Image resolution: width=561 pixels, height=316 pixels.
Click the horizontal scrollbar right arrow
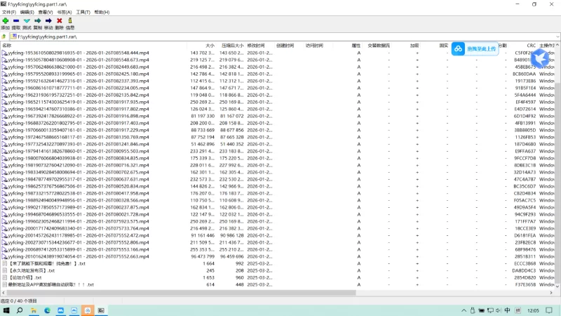click(x=551, y=293)
